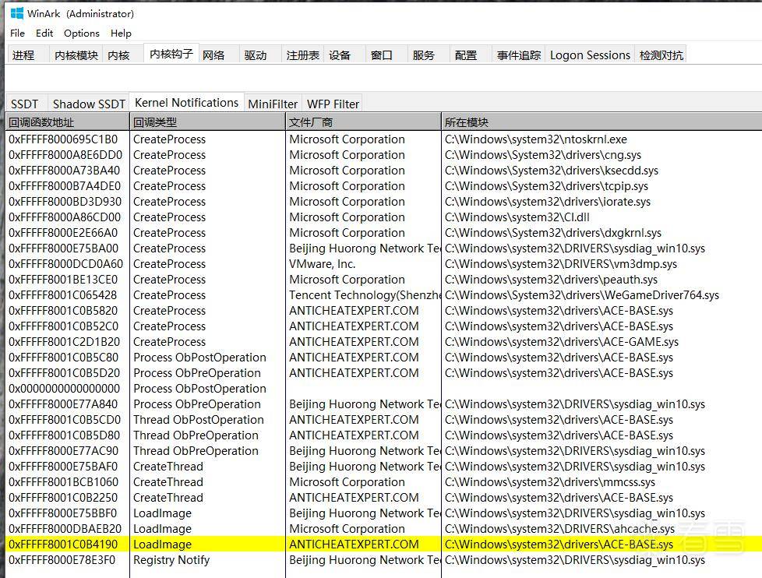
Task: Switch to the 驱动 tab
Action: [x=260, y=55]
